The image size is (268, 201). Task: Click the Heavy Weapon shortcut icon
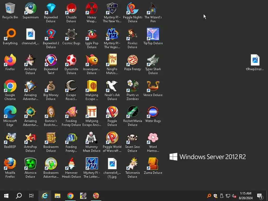(92, 13)
